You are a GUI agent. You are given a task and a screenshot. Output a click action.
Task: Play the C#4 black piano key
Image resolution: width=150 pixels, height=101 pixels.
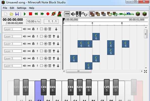44,87
